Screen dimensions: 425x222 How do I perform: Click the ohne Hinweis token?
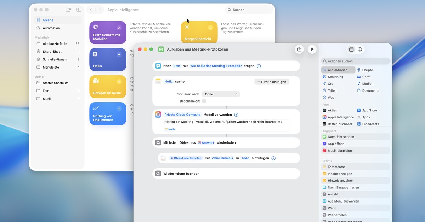[x=223, y=158]
